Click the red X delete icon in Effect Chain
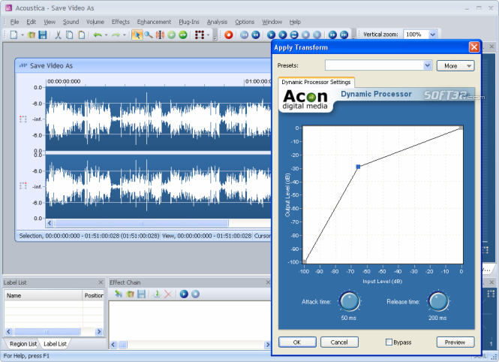 coord(168,294)
